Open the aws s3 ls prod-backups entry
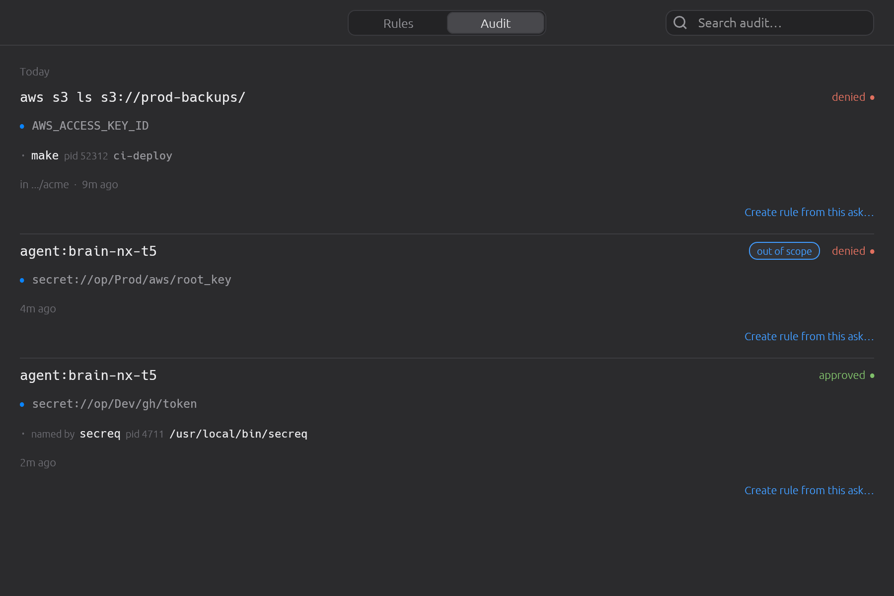The image size is (894, 596). (x=133, y=97)
